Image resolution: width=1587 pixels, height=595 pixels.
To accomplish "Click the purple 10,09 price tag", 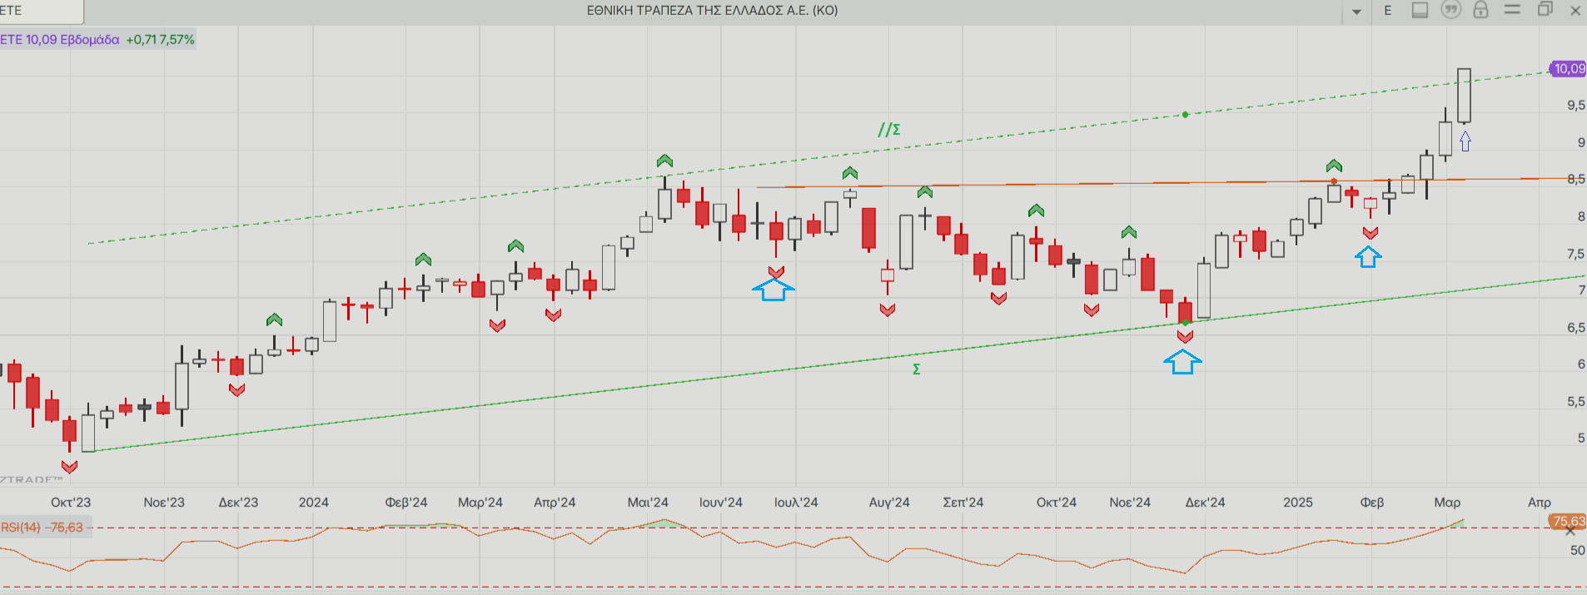I will pos(1569,69).
